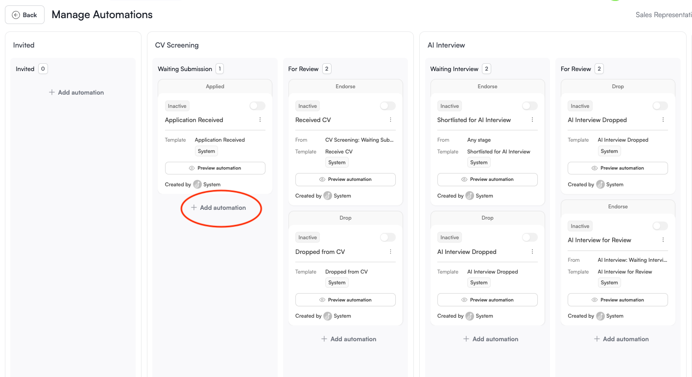Click System avatar beside AI Interview for Review creator
This screenshot has width=692, height=377.
coord(599,316)
